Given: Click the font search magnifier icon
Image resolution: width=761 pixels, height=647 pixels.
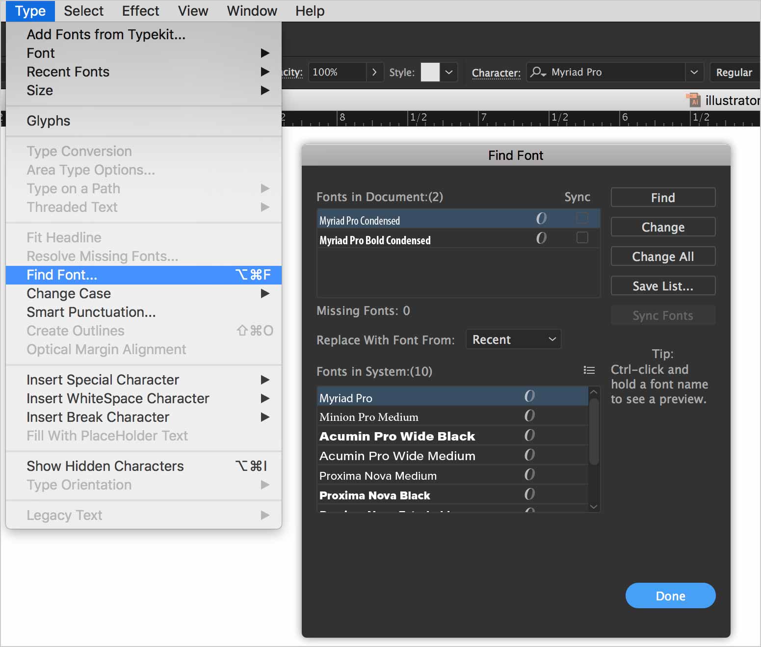Looking at the screenshot, I should [x=538, y=72].
